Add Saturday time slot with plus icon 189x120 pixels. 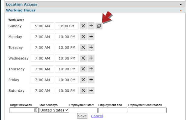(x=91, y=90)
